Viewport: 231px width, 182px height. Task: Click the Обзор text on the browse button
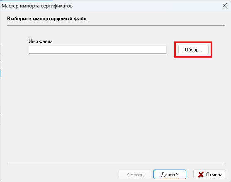pyautogui.click(x=193, y=50)
